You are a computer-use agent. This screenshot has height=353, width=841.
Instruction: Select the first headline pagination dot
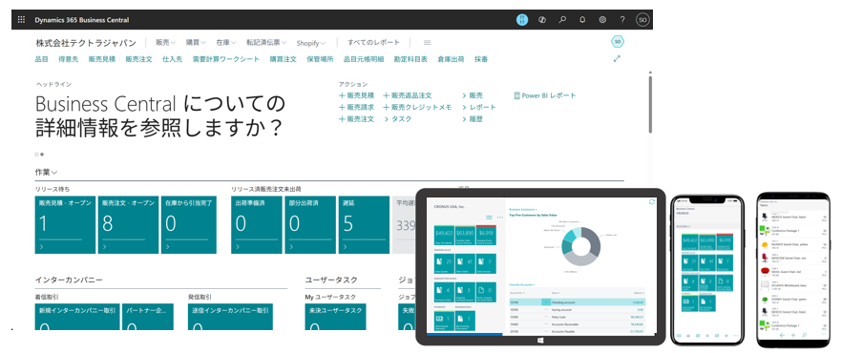[36, 155]
